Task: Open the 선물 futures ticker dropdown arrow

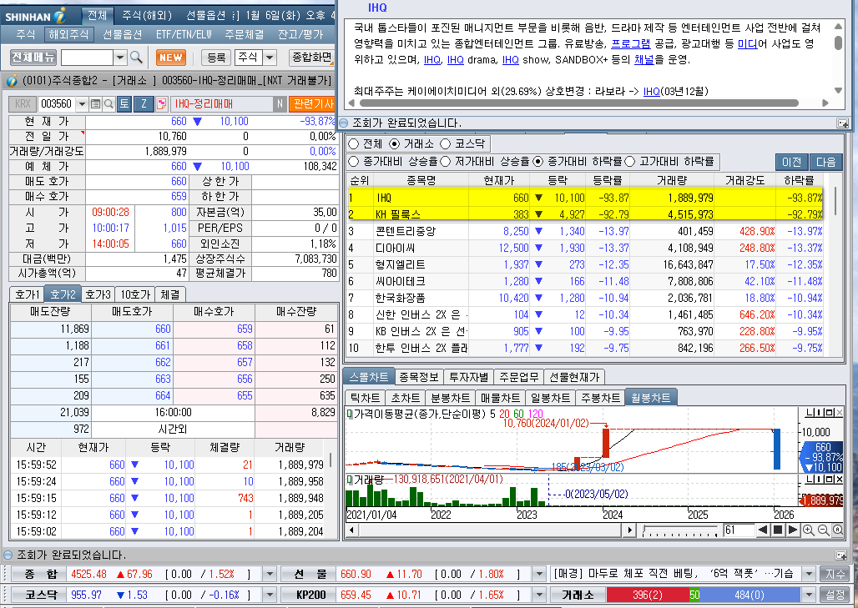Action: point(539,574)
